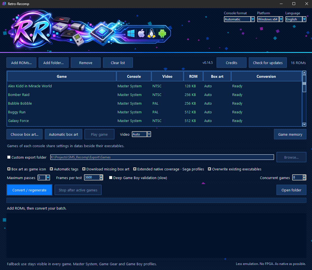
Task: Select the Galaxy Force row
Action: tap(154, 121)
